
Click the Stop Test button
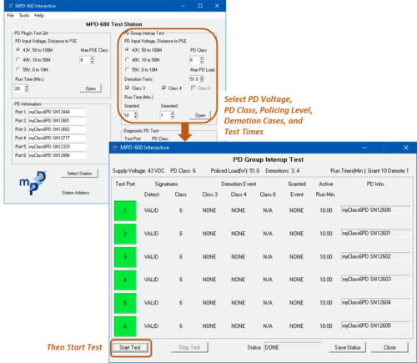[x=189, y=347]
